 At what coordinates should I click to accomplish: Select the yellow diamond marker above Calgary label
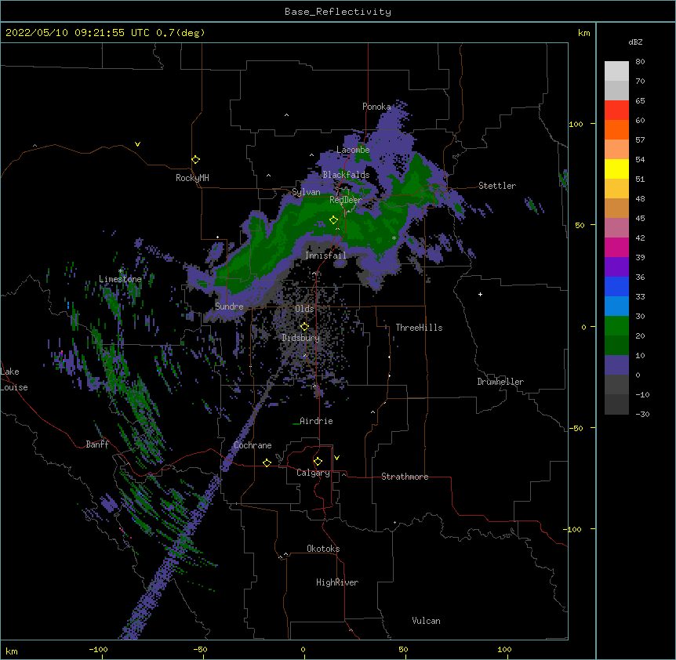click(318, 462)
